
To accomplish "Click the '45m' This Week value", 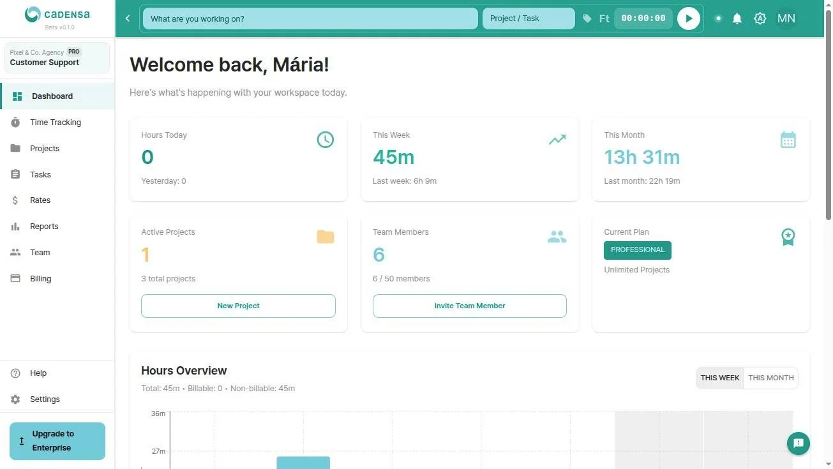I will click(x=394, y=157).
